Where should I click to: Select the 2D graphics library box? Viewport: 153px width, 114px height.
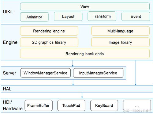[x=49, y=42]
